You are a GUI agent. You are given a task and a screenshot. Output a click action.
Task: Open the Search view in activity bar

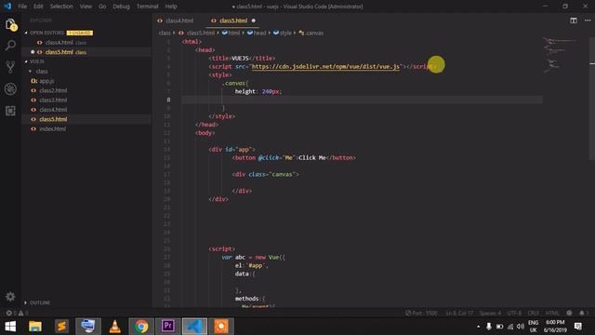(x=10, y=46)
